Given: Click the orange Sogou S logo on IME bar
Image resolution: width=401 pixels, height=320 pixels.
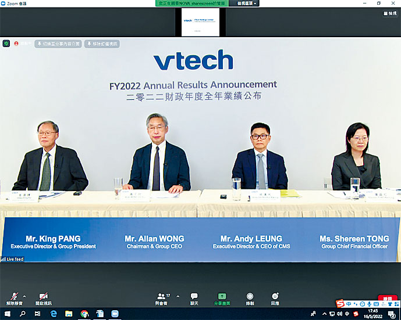Looking at the screenshot, I should click(340, 304).
